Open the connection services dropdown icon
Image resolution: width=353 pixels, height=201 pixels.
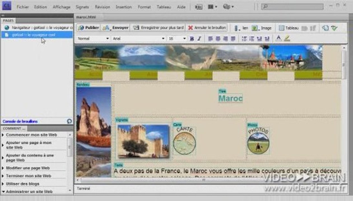click(228, 7)
